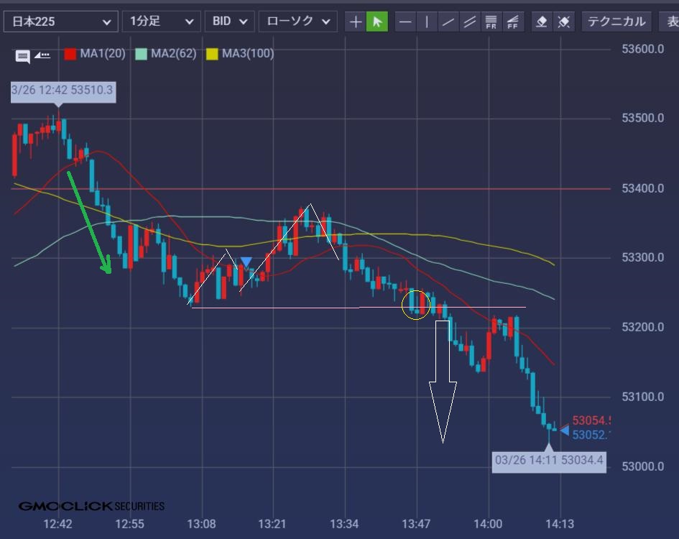The image size is (679, 539).
Task: Open the テクニカル indicators menu
Action: [x=616, y=22]
